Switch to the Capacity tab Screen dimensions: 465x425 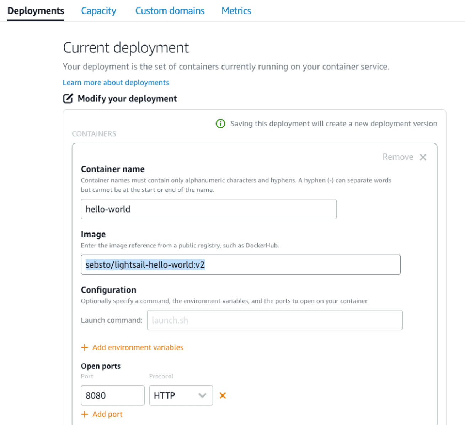click(98, 11)
